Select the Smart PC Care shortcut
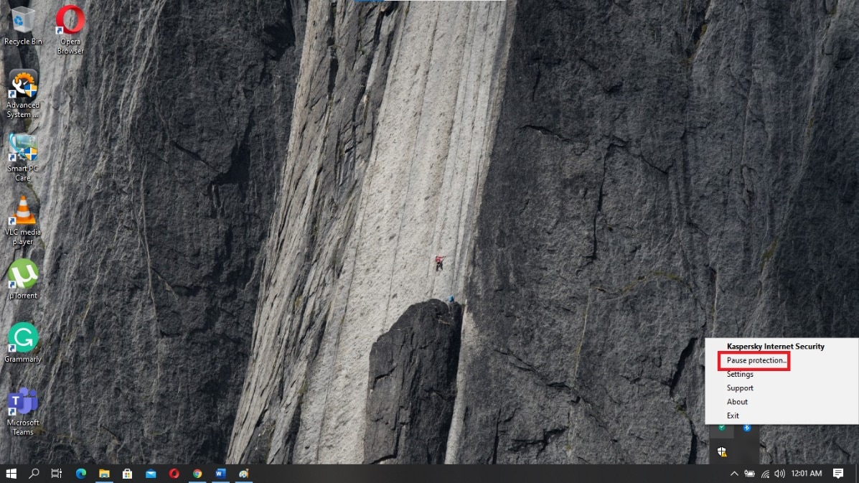 (22, 158)
